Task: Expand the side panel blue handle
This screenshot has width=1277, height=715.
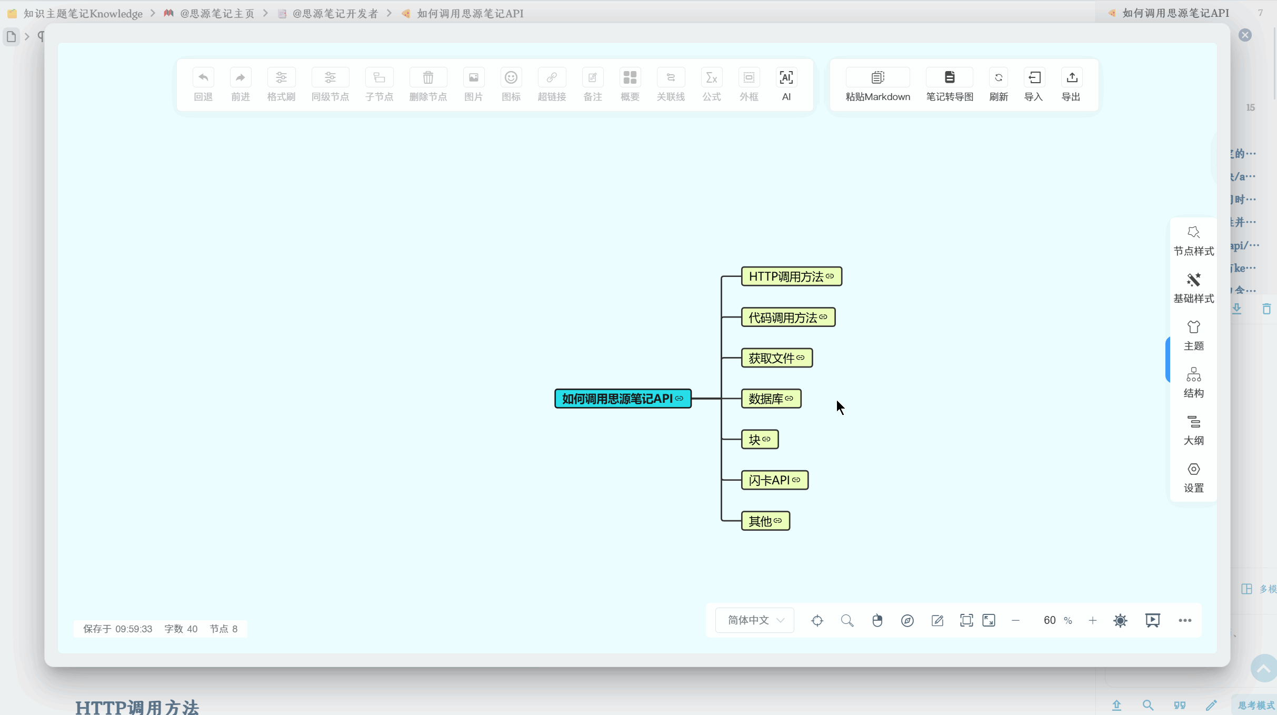Action: pyautogui.click(x=1168, y=360)
